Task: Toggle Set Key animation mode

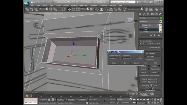Action: point(112,103)
